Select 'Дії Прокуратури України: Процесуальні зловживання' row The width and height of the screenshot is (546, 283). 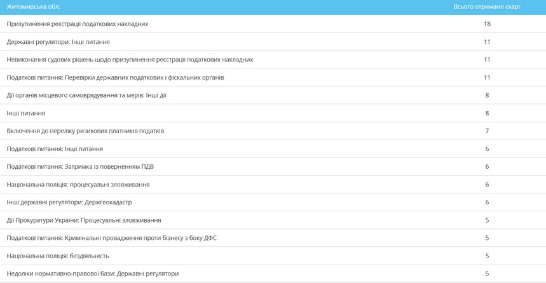(x=84, y=220)
